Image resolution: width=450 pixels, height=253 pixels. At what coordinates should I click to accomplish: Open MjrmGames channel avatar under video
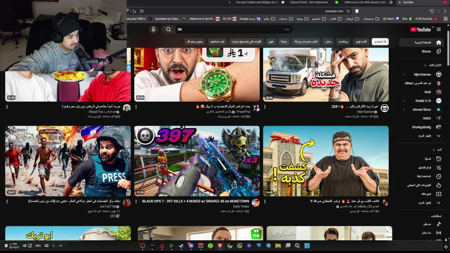pos(385,108)
